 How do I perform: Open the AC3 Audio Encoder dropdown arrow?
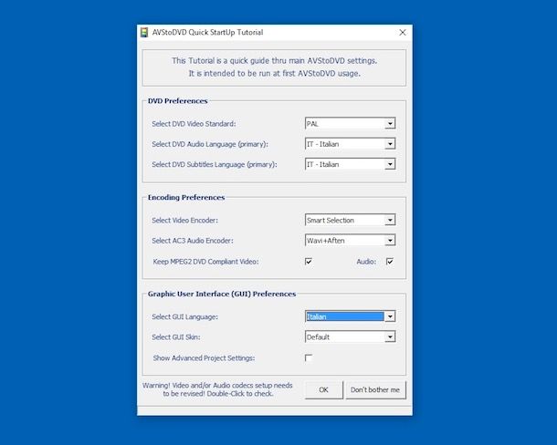click(390, 240)
